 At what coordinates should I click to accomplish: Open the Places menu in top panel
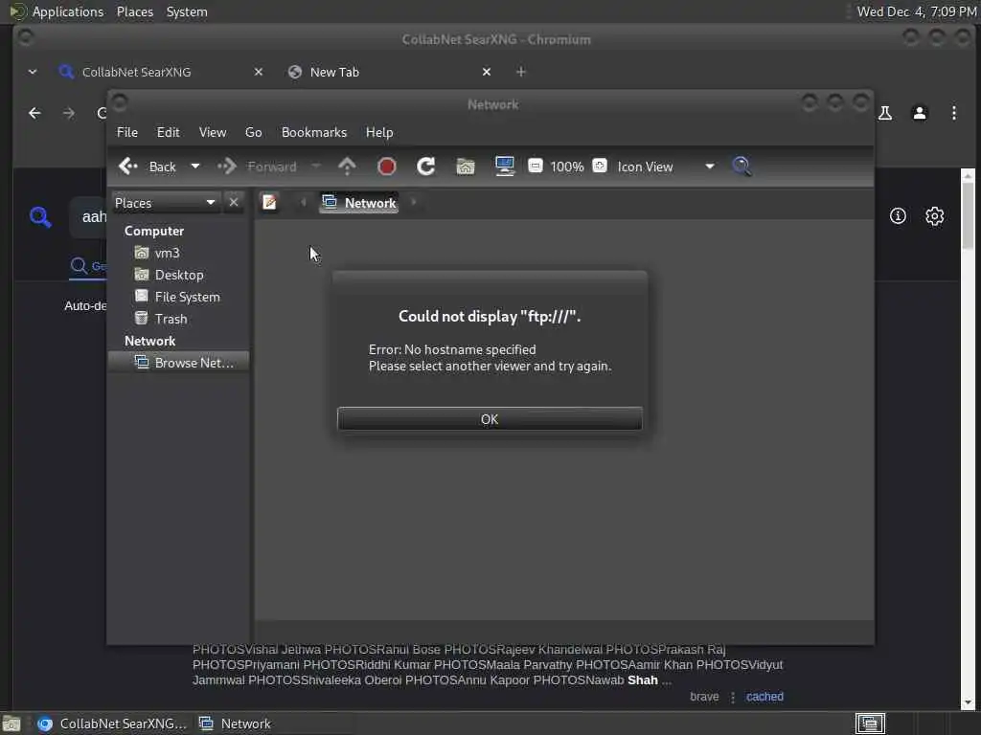pyautogui.click(x=135, y=11)
